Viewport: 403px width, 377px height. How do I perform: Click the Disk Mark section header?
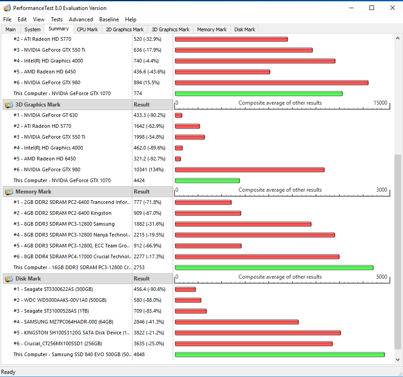pyautogui.click(x=87, y=279)
